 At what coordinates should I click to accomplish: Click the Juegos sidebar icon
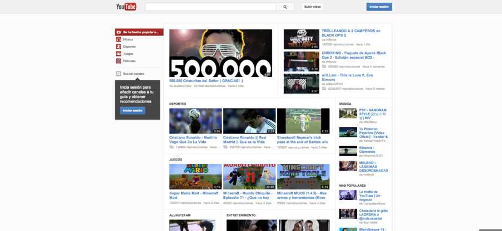point(118,54)
